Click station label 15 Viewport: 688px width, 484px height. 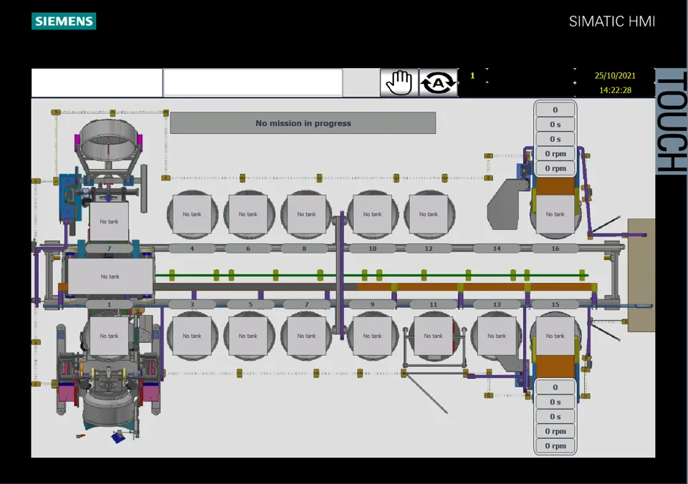555,304
